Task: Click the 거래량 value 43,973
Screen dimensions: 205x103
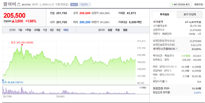Action: point(131,13)
